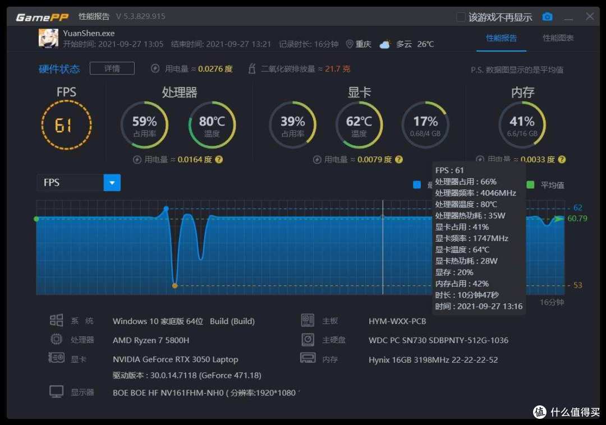Click the CO2 emission bottle icon

click(252, 68)
